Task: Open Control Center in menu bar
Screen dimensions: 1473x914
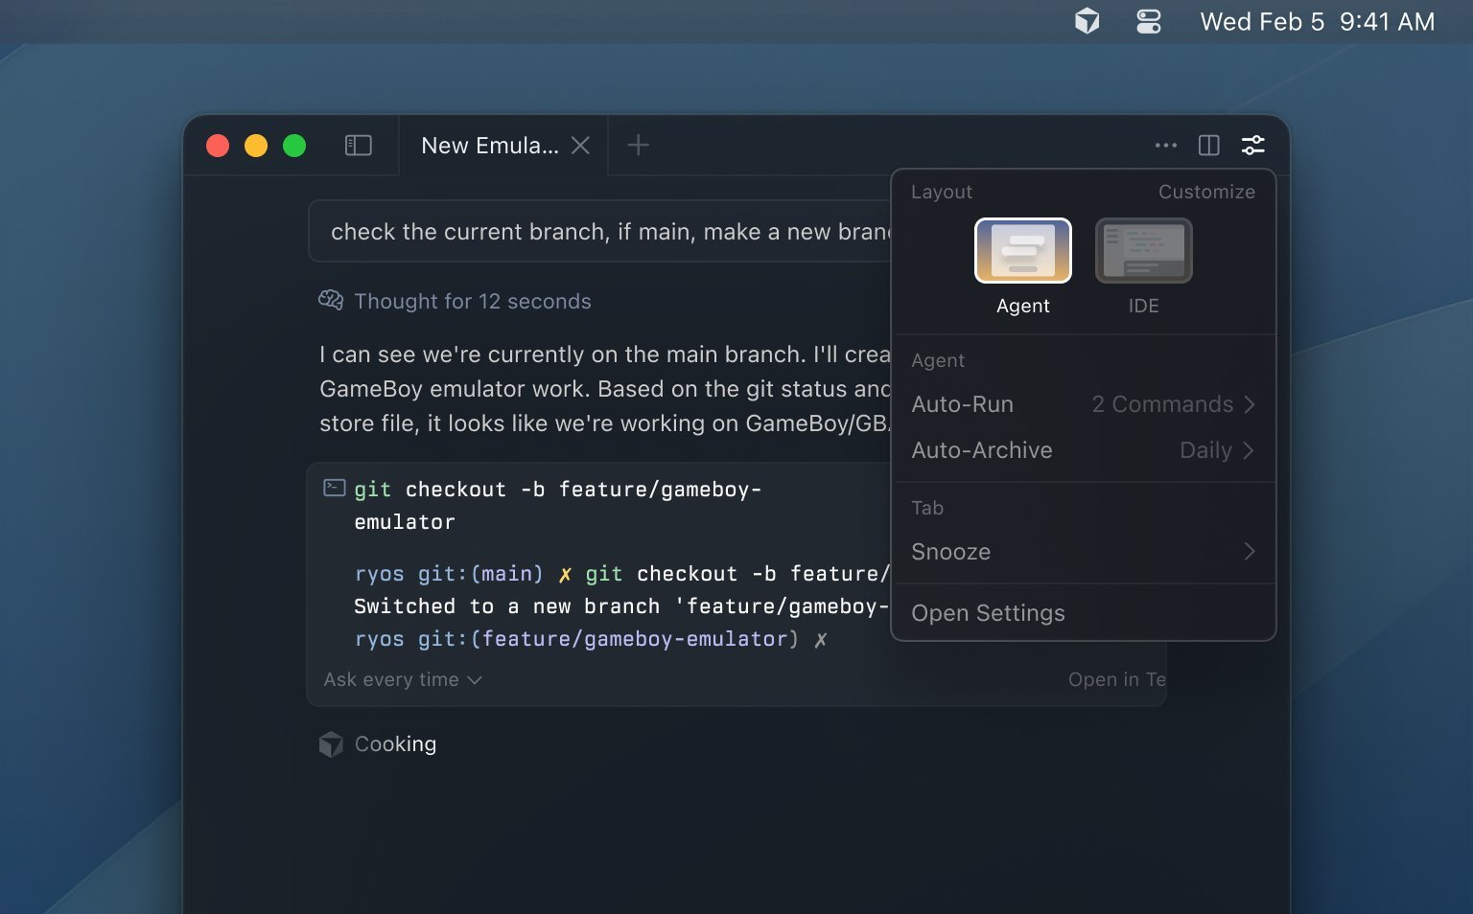Action: pyautogui.click(x=1148, y=21)
